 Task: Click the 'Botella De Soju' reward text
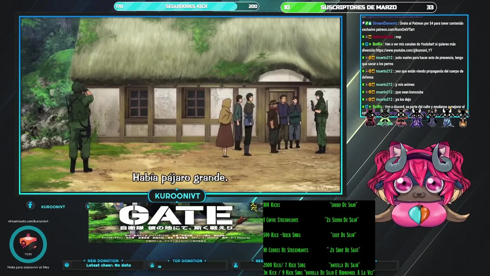(345, 265)
